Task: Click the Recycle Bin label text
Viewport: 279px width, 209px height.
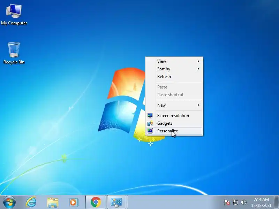Action: coord(14,62)
